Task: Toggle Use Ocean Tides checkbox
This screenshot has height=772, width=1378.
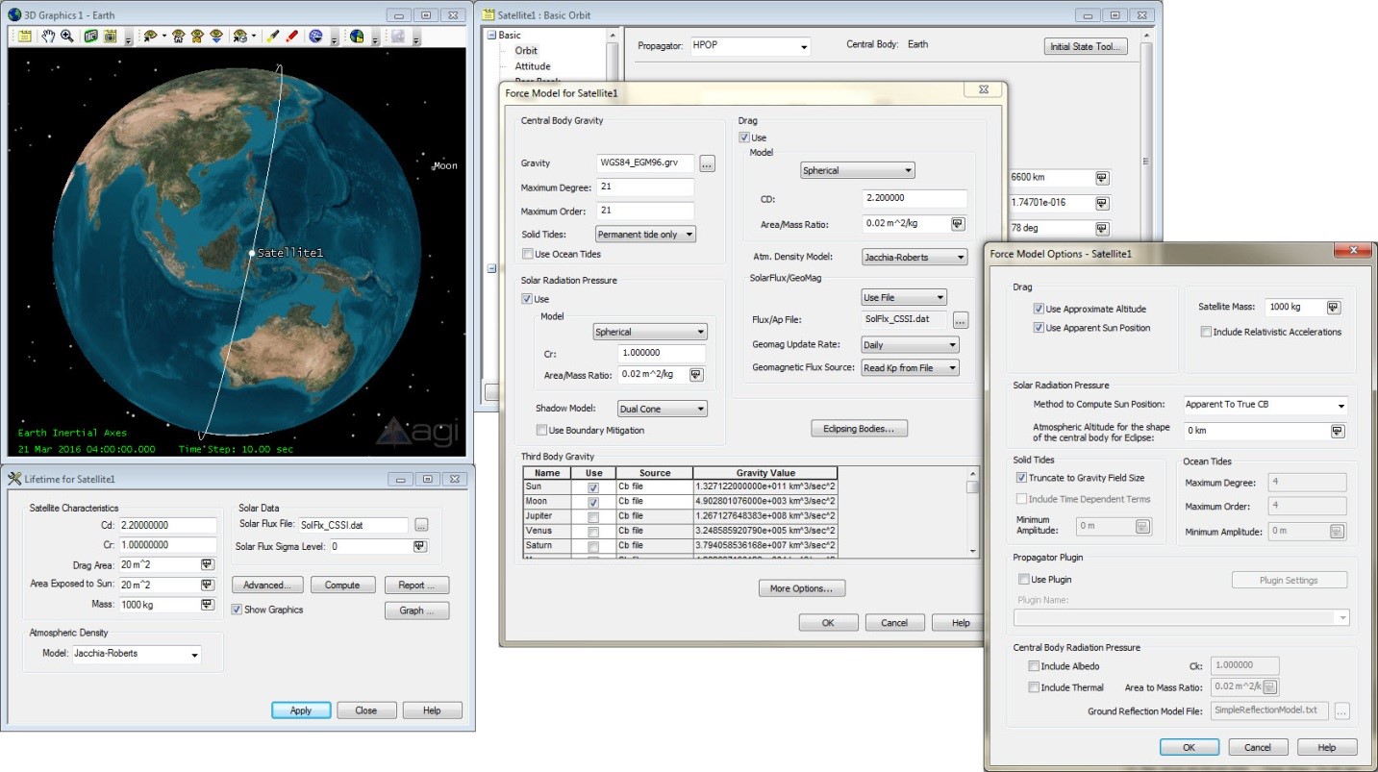Action: pyautogui.click(x=528, y=254)
